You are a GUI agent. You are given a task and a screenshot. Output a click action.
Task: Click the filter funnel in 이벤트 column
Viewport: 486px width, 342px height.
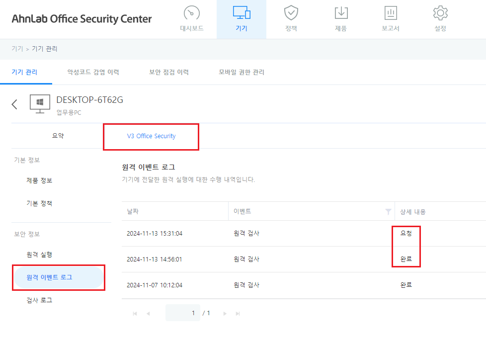388,212
